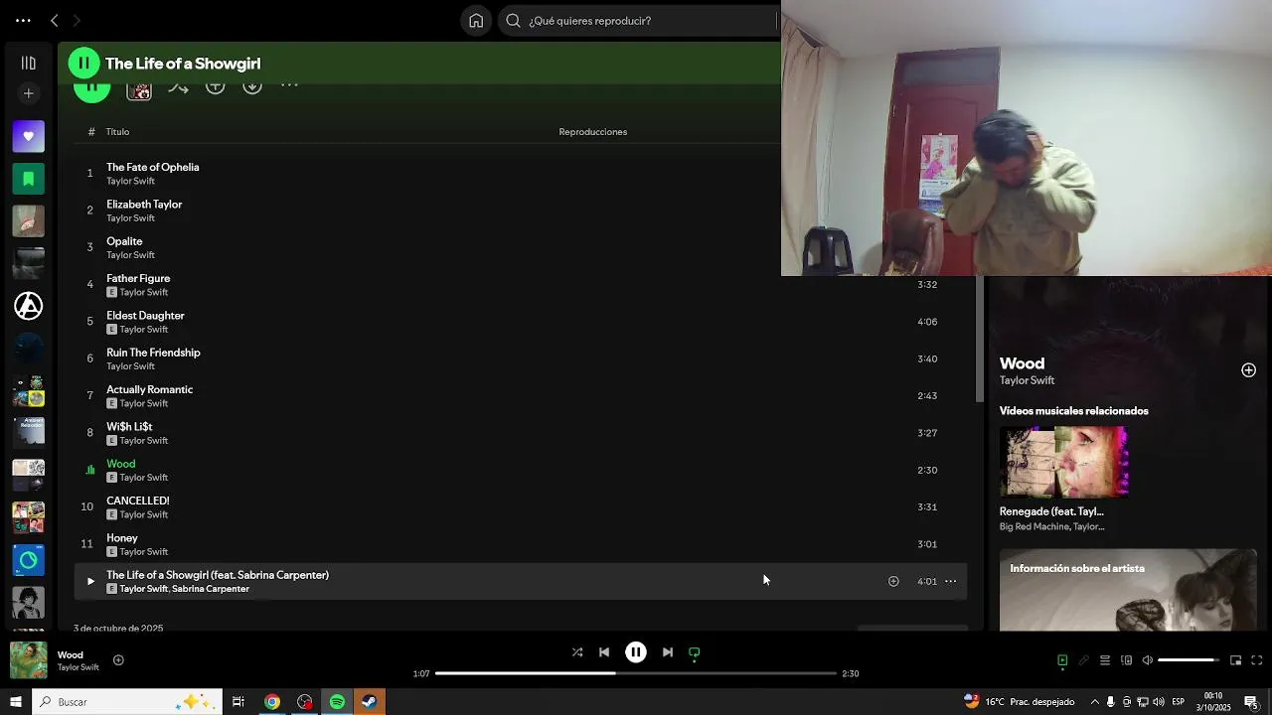Open Wood title in bottom player bar

pos(70,655)
